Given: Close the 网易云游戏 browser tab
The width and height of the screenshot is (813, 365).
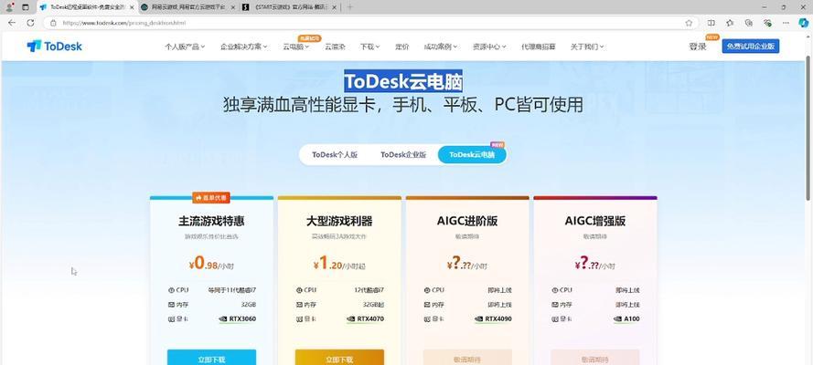Looking at the screenshot, I should point(232,7).
